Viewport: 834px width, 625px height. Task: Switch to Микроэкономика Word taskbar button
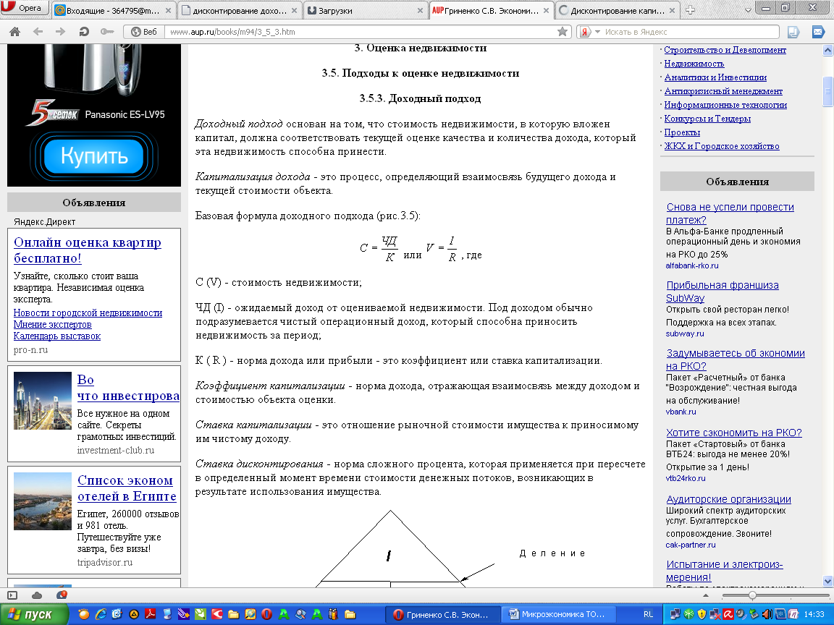(558, 614)
